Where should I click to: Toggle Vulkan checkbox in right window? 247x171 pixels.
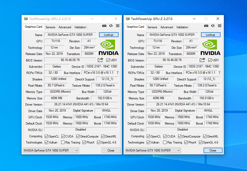pos(148,142)
